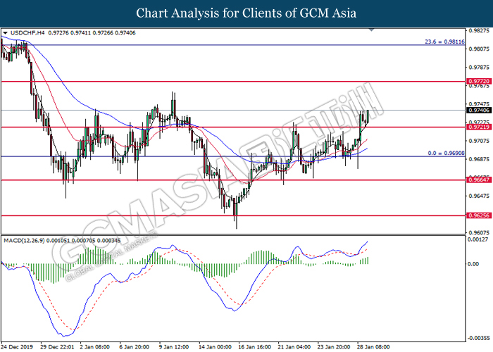
Task: Click the 0.96647 support price tag
Action: click(x=476, y=180)
